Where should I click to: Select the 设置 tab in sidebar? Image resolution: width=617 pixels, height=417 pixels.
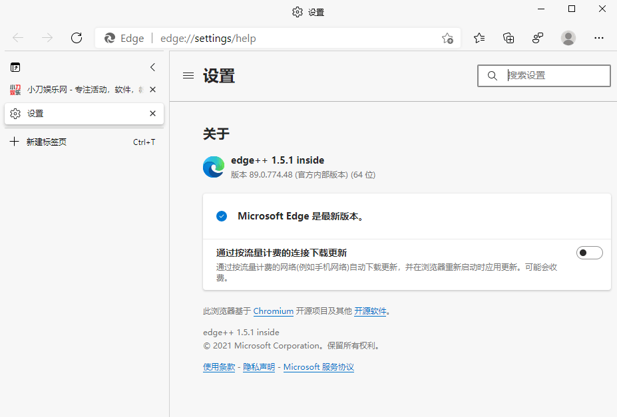tap(84, 114)
